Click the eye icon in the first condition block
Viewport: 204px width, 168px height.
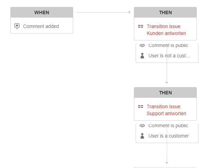[142, 45]
